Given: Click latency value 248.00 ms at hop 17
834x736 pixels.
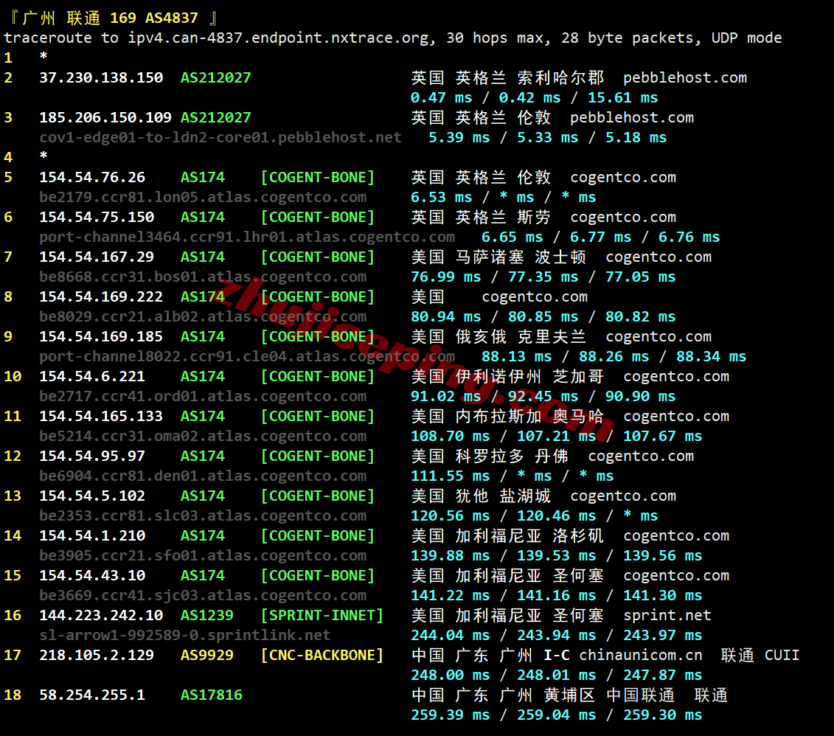Looking at the screenshot, I should pyautogui.click(x=451, y=676).
